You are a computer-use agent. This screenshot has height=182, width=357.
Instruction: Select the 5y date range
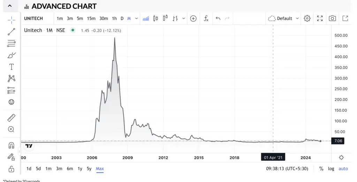coord(89,169)
